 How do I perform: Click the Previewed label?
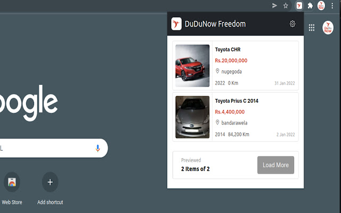click(x=191, y=160)
